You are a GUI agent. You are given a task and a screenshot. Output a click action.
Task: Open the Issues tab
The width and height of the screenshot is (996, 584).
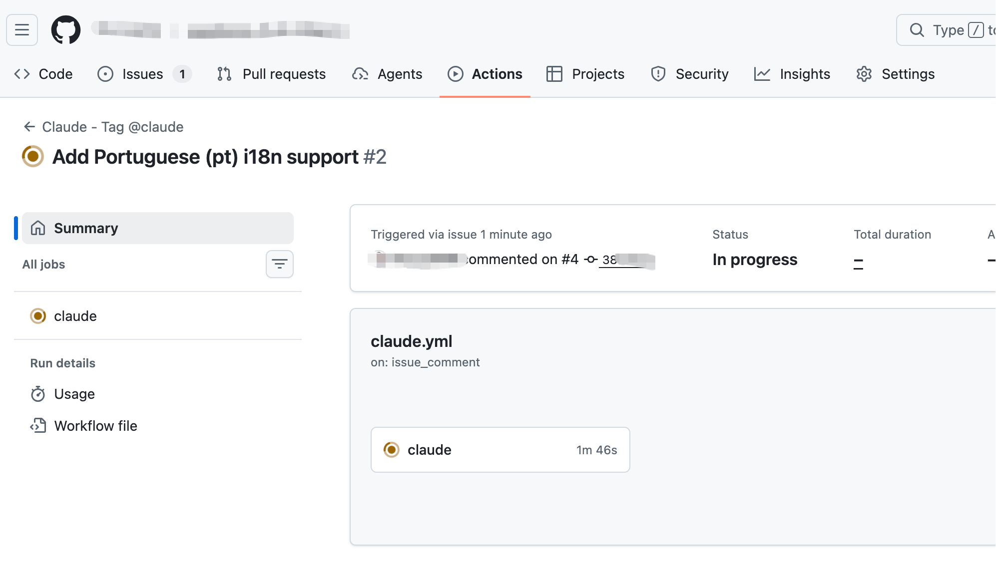point(143,74)
